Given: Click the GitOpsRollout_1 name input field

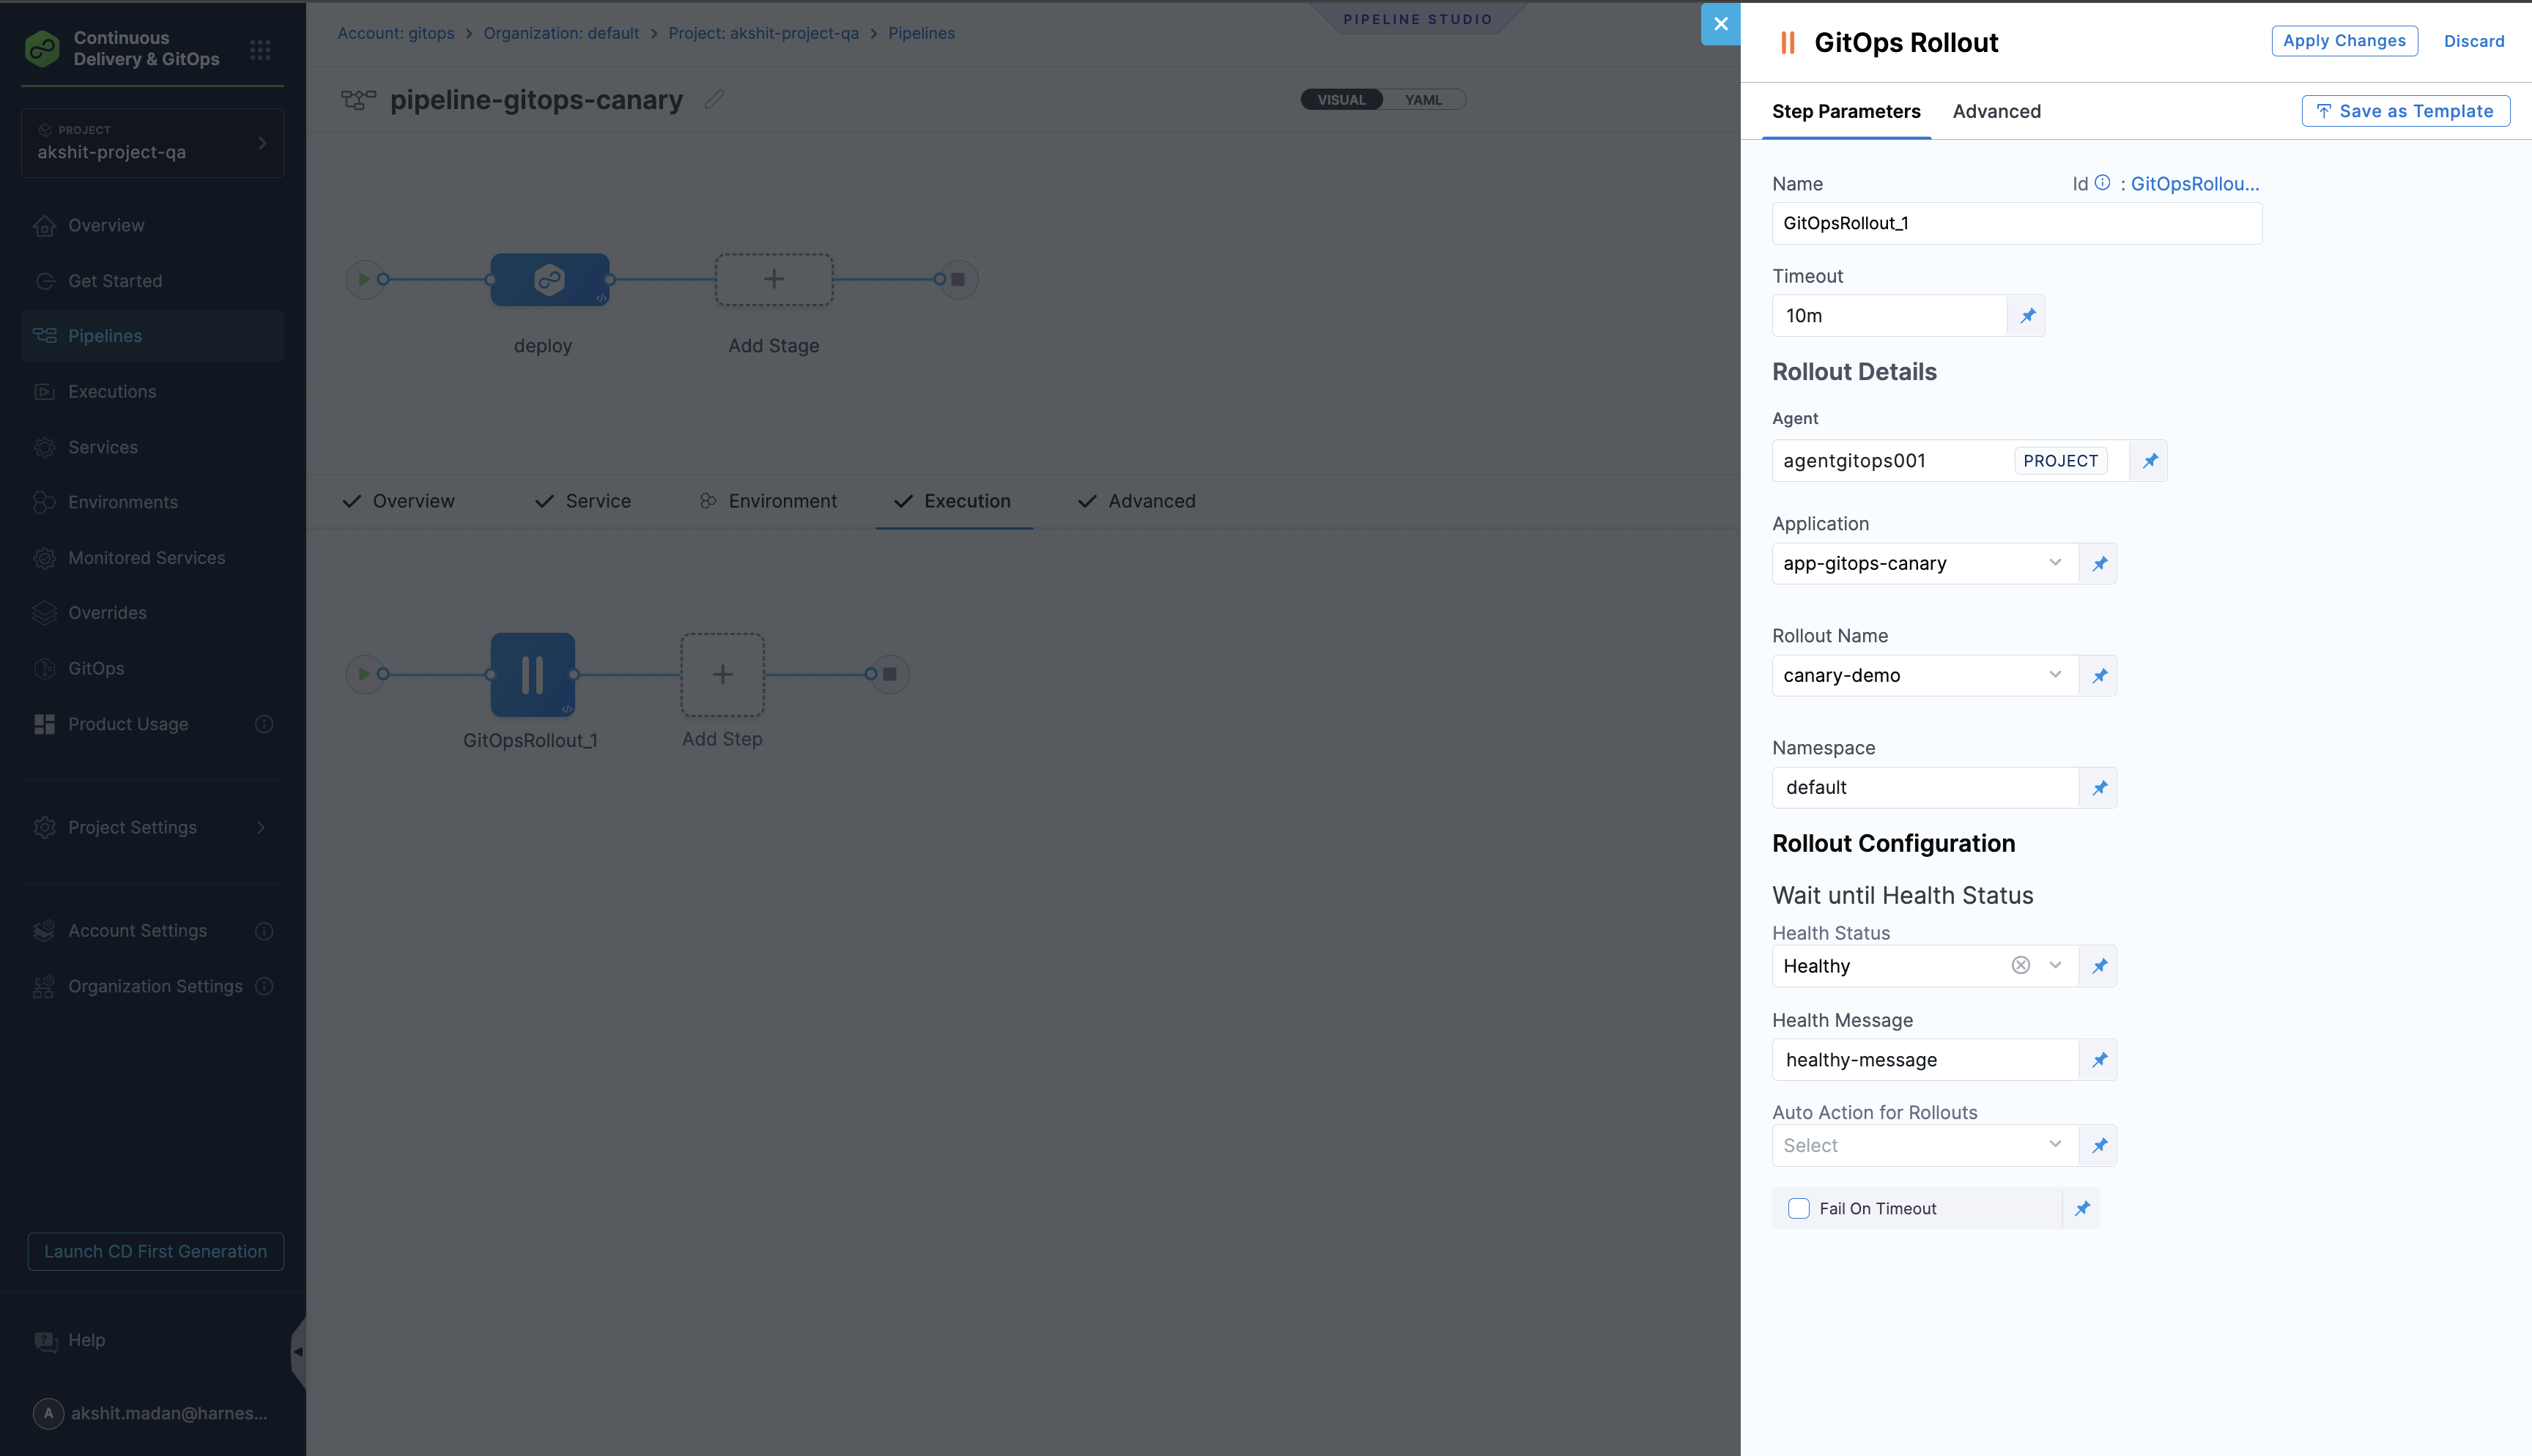Looking at the screenshot, I should point(2016,223).
